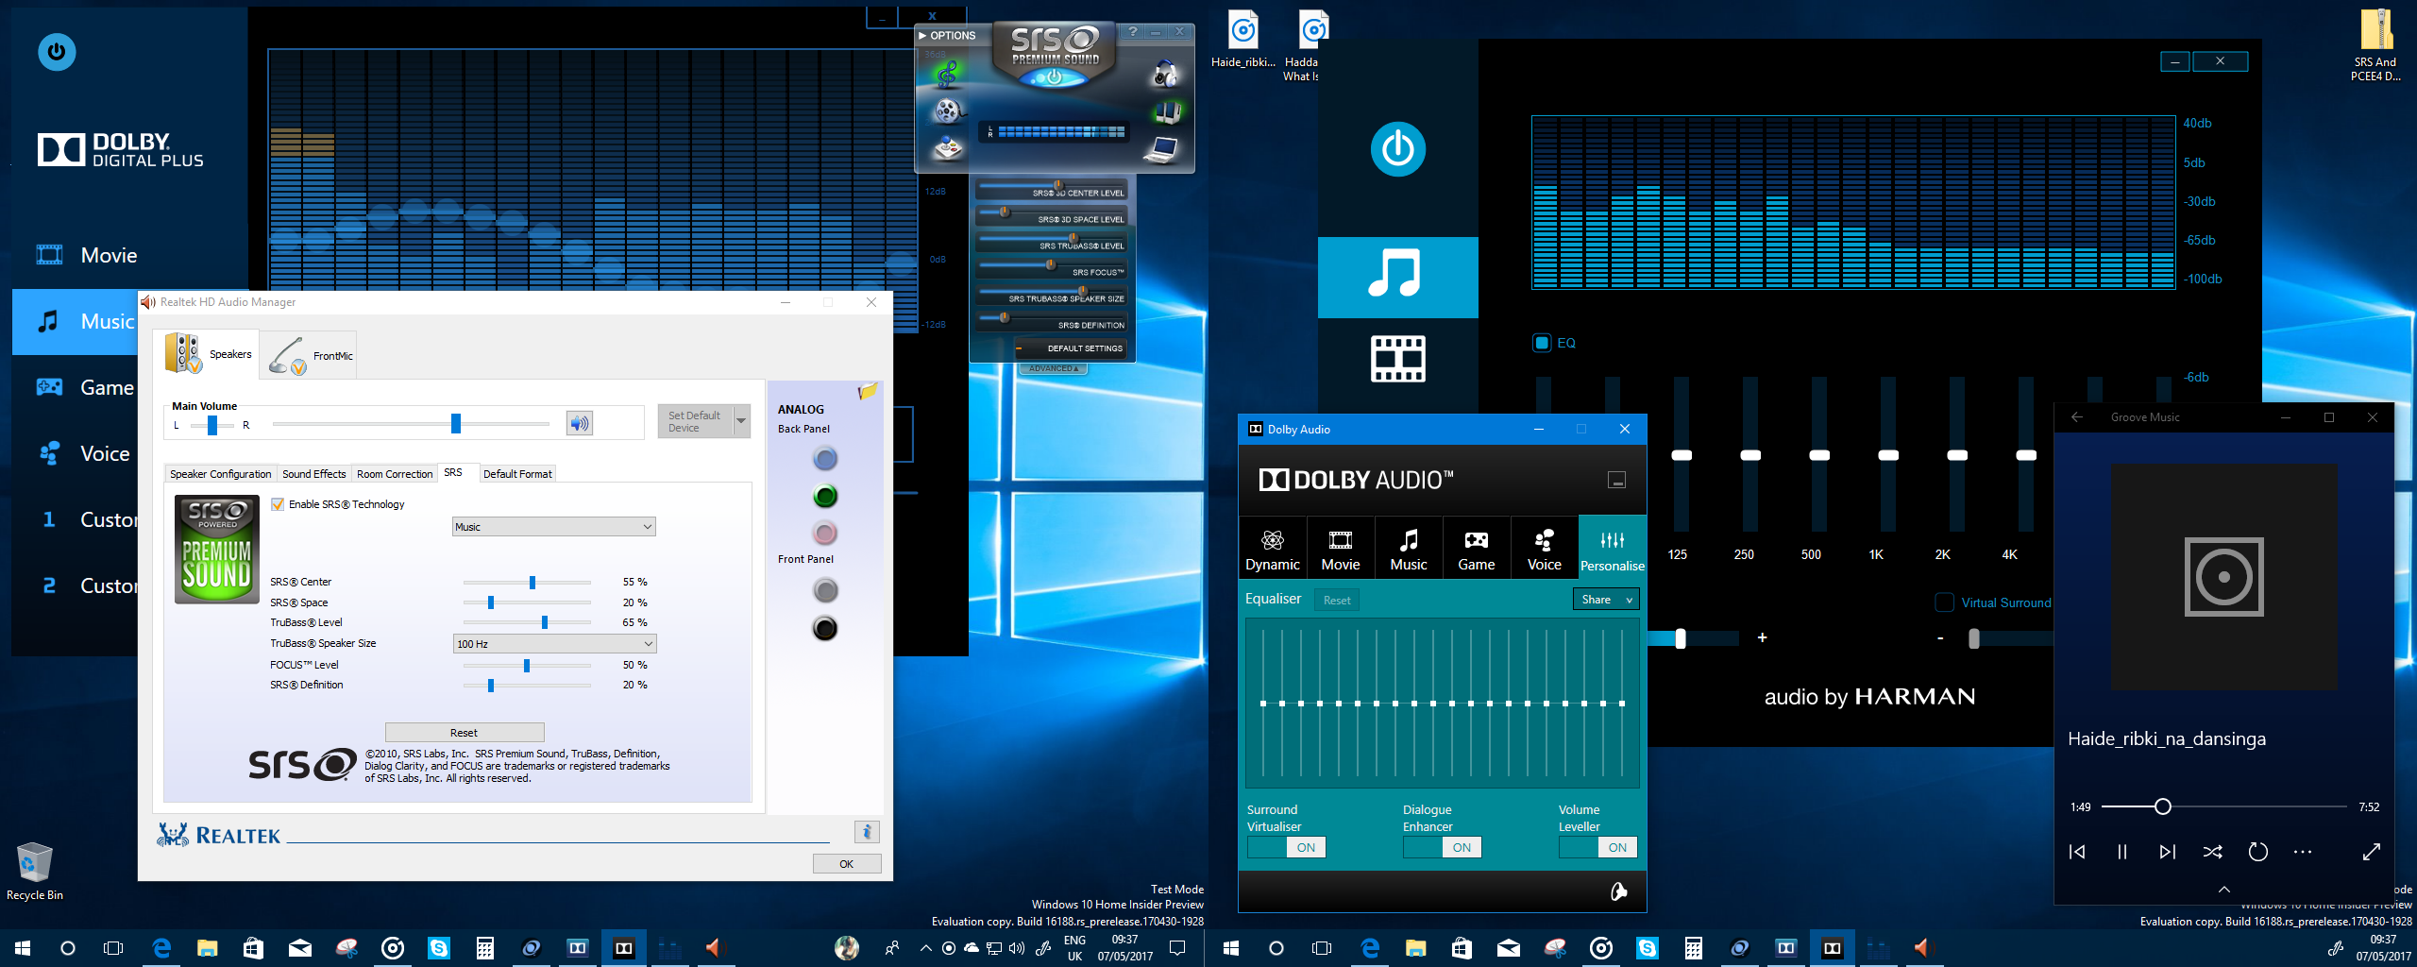The height and width of the screenshot is (967, 2417).
Task: Click OK in Realtek HD Audio Manager
Action: pyautogui.click(x=847, y=864)
